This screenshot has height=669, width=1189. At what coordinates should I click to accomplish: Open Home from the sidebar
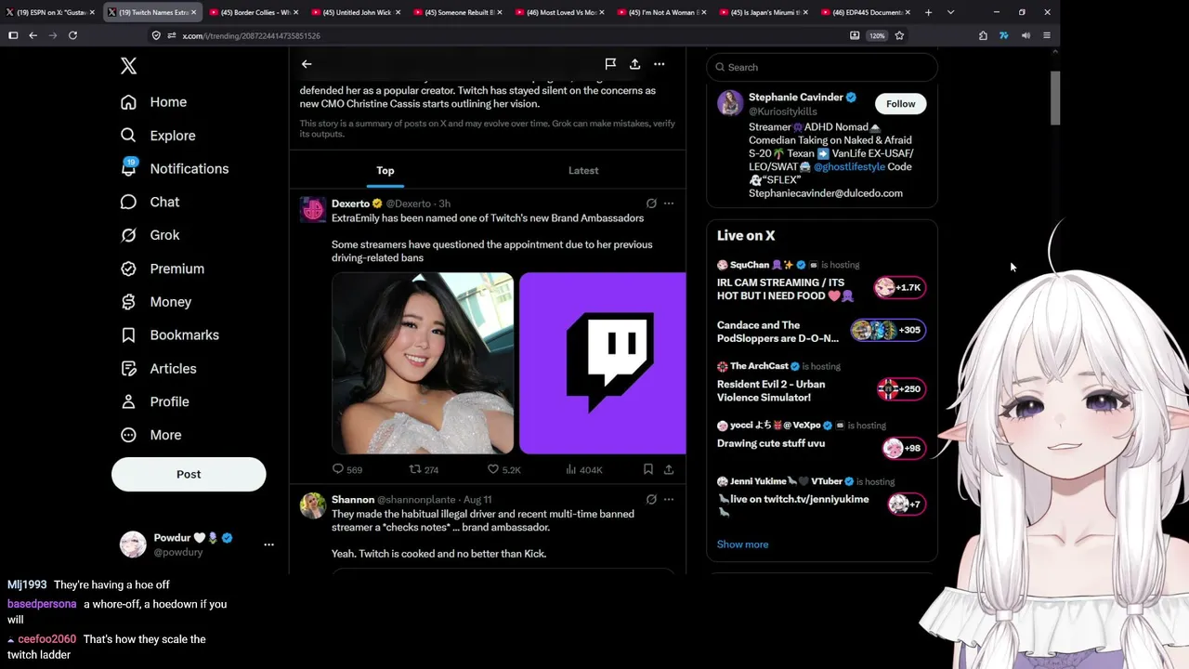coord(154,102)
